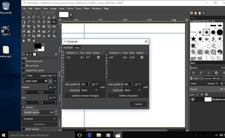
Task: Hide the Background layer with eye icon
Action: [x=193, y=99]
